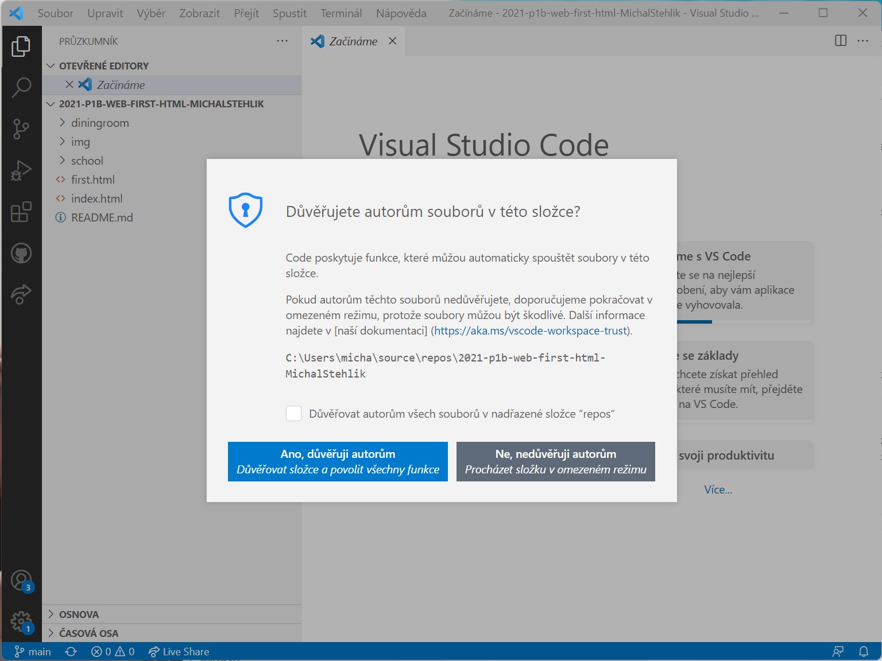Viewport: 882px width, 661px height.
Task: Open the Explorer view in activity bar
Action: point(21,46)
